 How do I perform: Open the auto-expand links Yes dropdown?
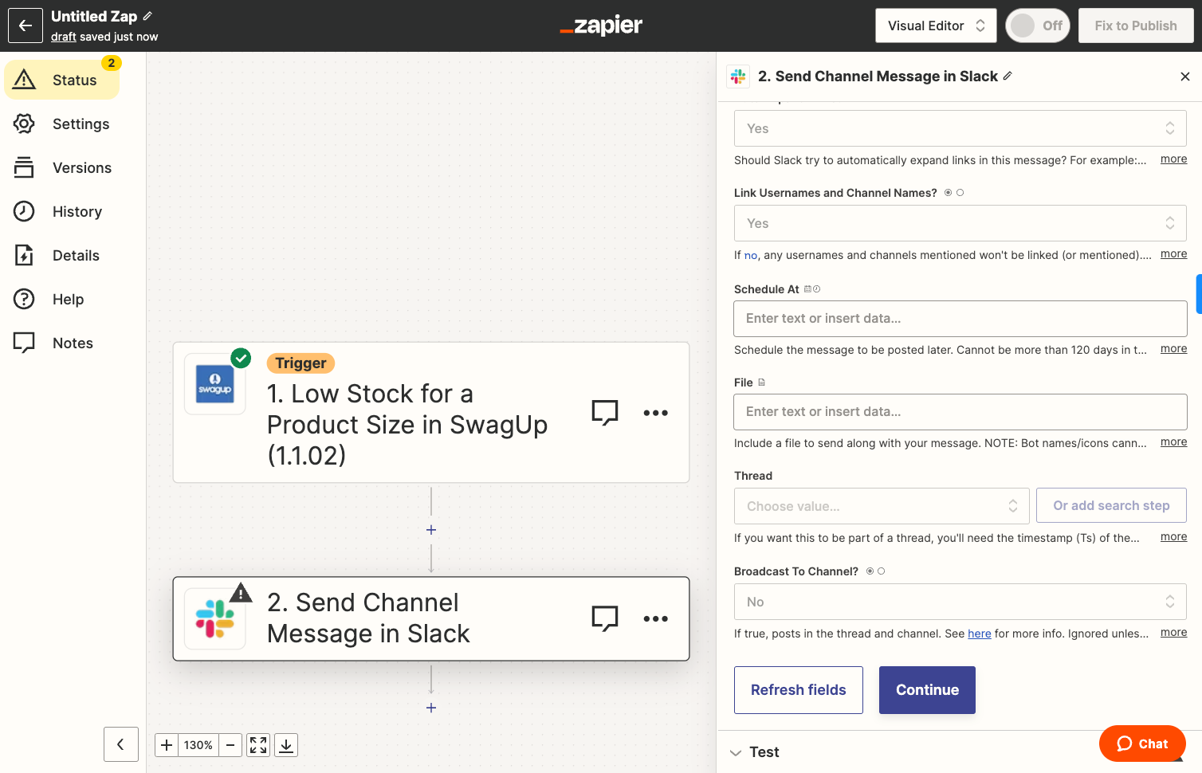960,128
